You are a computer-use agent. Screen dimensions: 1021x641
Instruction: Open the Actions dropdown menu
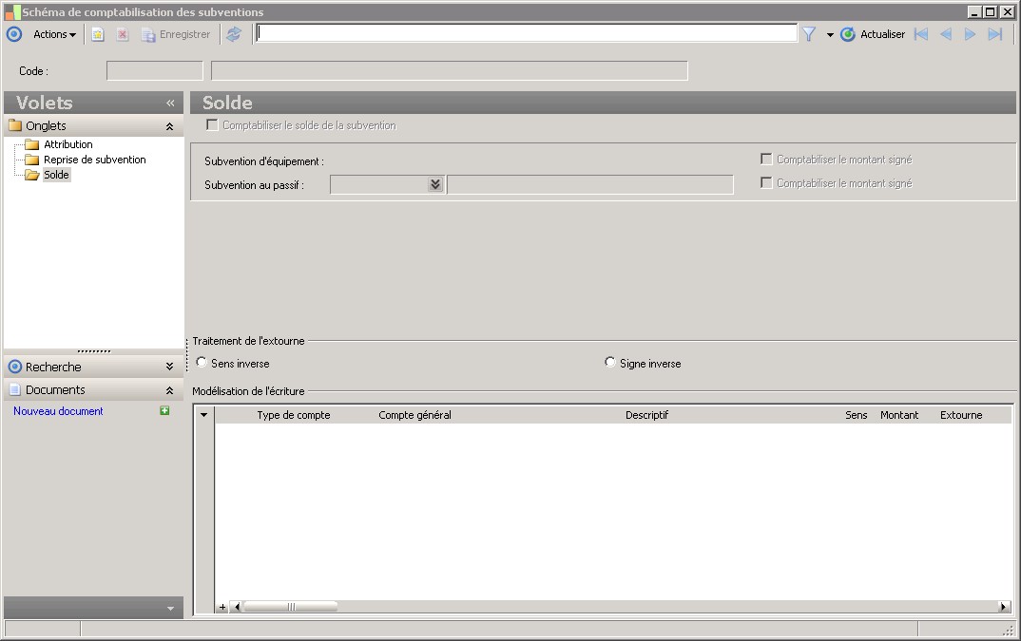click(x=55, y=34)
